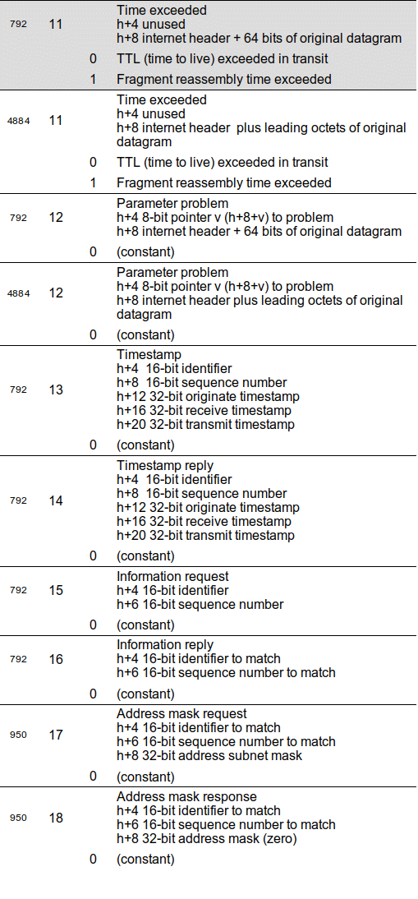The width and height of the screenshot is (418, 899).
Task: Select first 'h+4 8-bit pointer v (h+8+v) to problem' line
Action: point(225,218)
